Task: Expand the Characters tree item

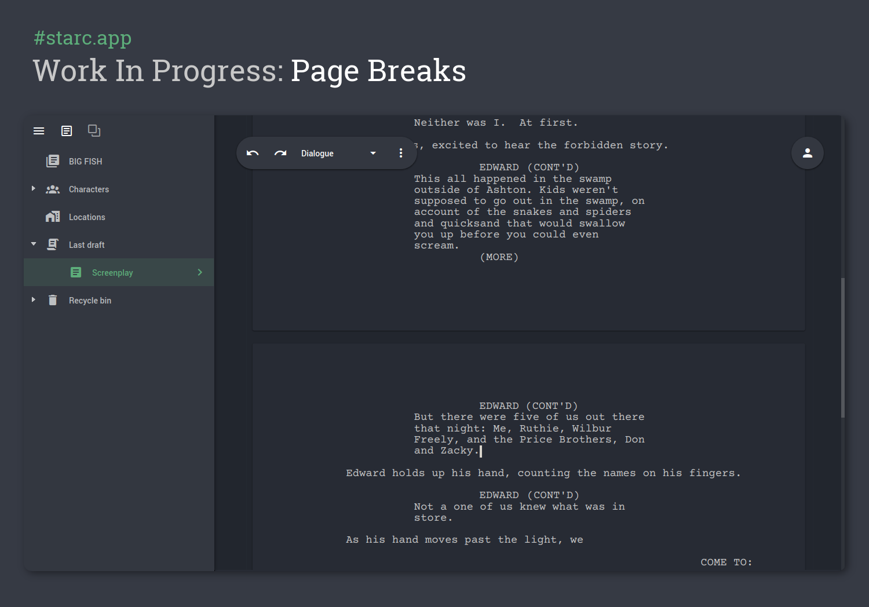Action: [x=34, y=189]
